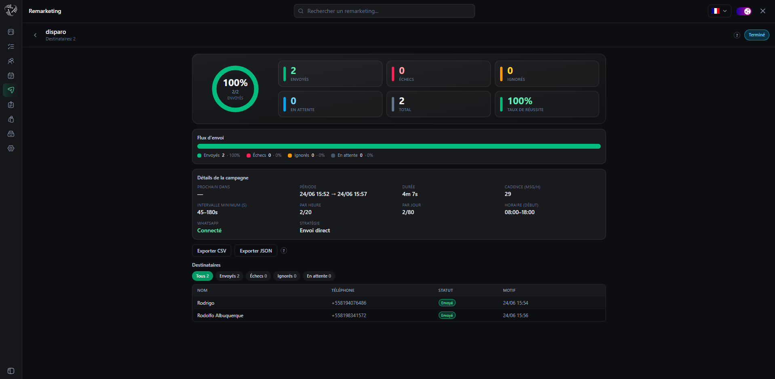The width and height of the screenshot is (775, 379).
Task: Select the En attente 0 filter tab
Action: coord(319,276)
